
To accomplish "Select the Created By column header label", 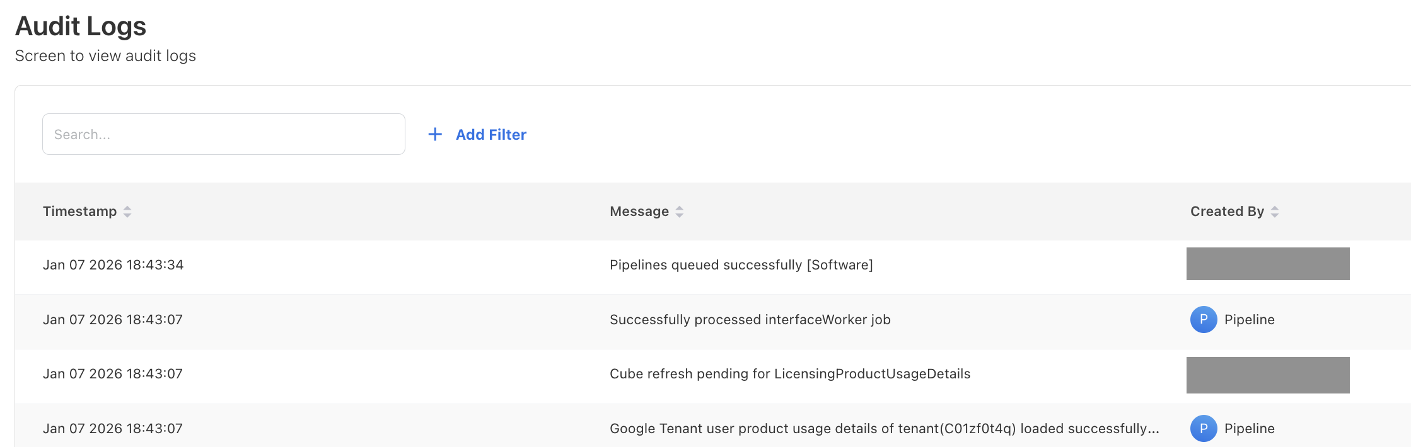I will coord(1226,212).
